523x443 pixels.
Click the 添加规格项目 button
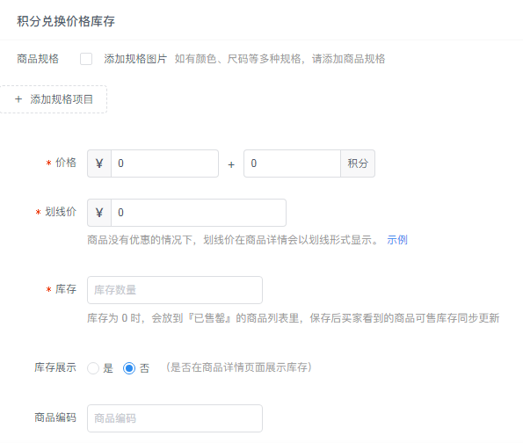point(54,99)
